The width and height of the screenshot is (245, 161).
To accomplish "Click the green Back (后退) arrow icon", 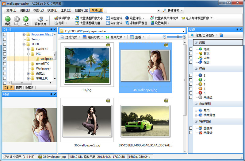I will click(x=7, y=19).
